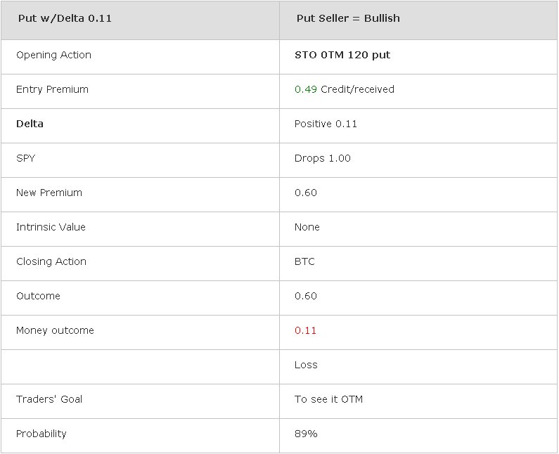Click the "Opening Action" row label
Screen dimensions: 559x454
click(x=53, y=55)
